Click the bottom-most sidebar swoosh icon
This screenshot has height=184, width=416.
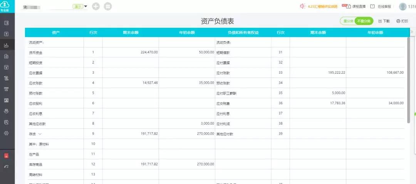pyautogui.click(x=7, y=167)
